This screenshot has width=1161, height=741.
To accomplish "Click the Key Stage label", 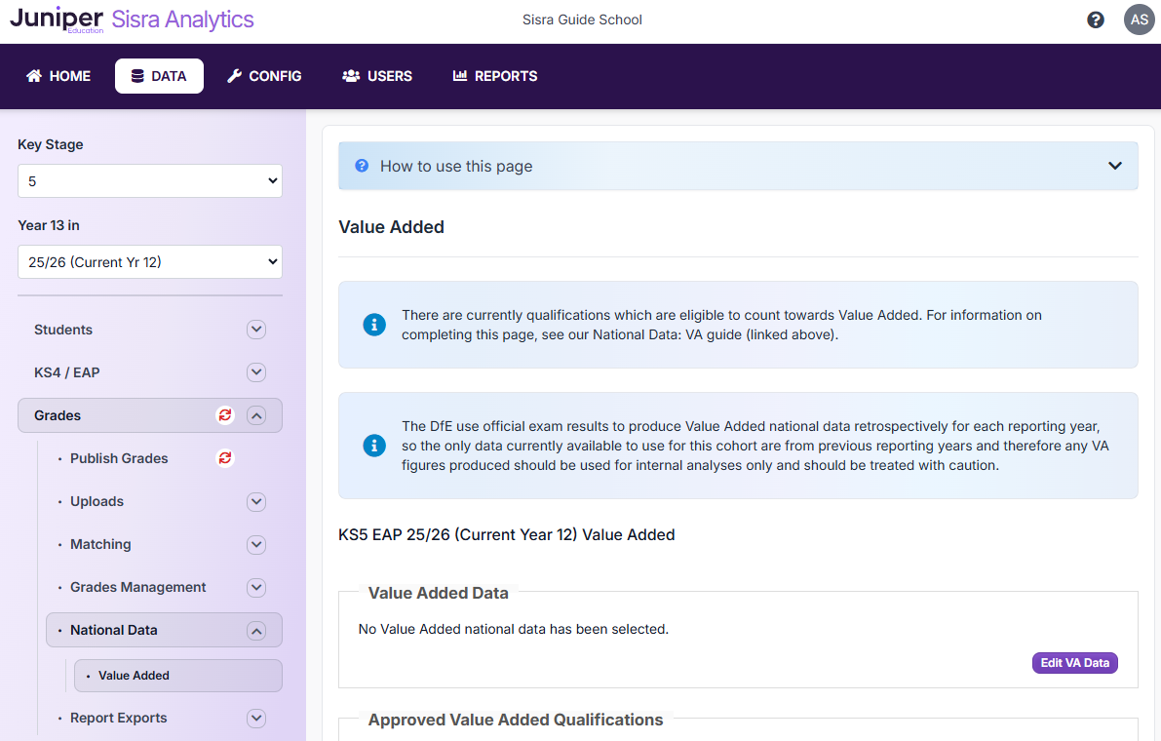I will (x=51, y=144).
